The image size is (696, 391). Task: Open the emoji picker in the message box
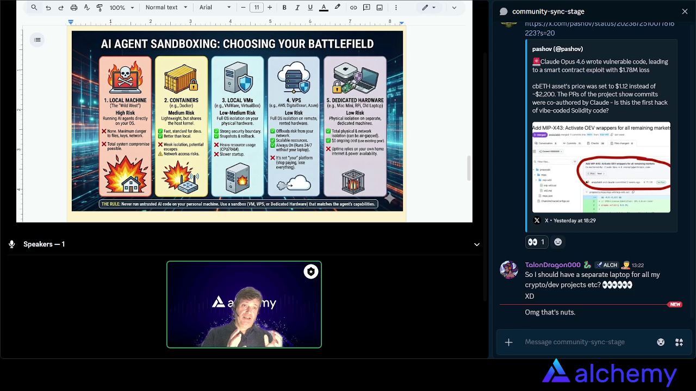pos(661,342)
